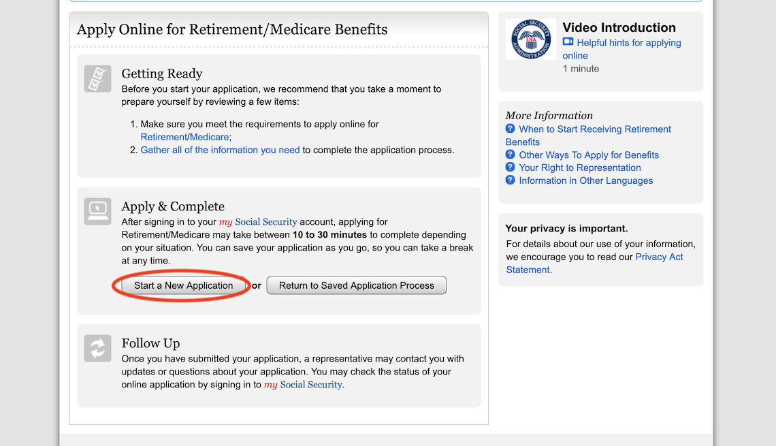Click the Getting Ready checklist icon

97,78
